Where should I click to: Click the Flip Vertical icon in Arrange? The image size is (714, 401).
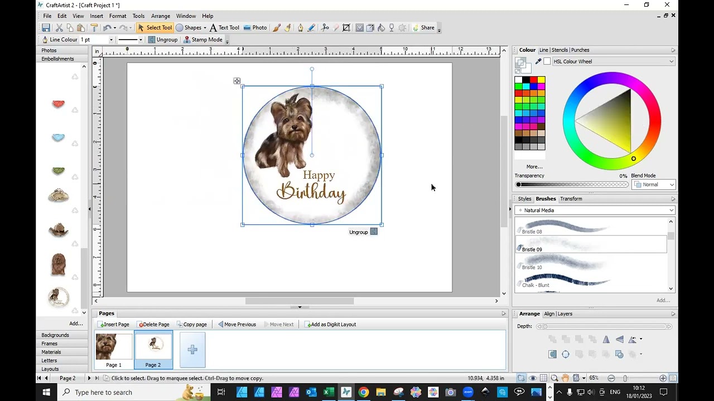tap(620, 339)
